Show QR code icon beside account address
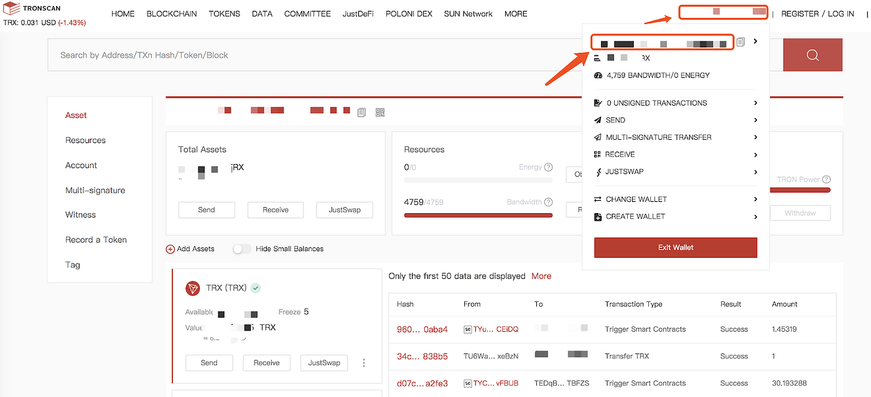 [380, 112]
